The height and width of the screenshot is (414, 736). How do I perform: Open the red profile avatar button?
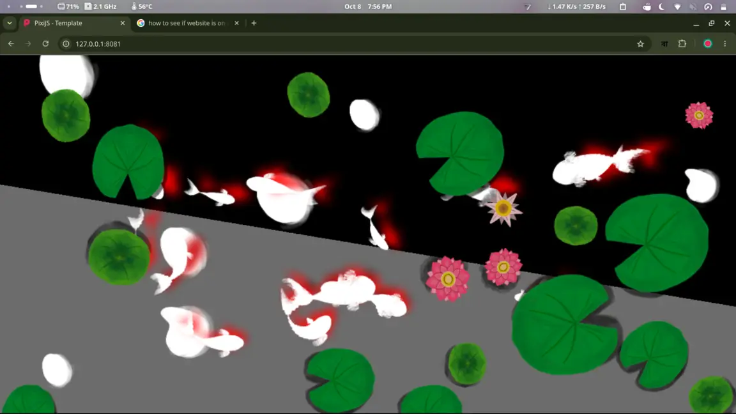pyautogui.click(x=708, y=43)
